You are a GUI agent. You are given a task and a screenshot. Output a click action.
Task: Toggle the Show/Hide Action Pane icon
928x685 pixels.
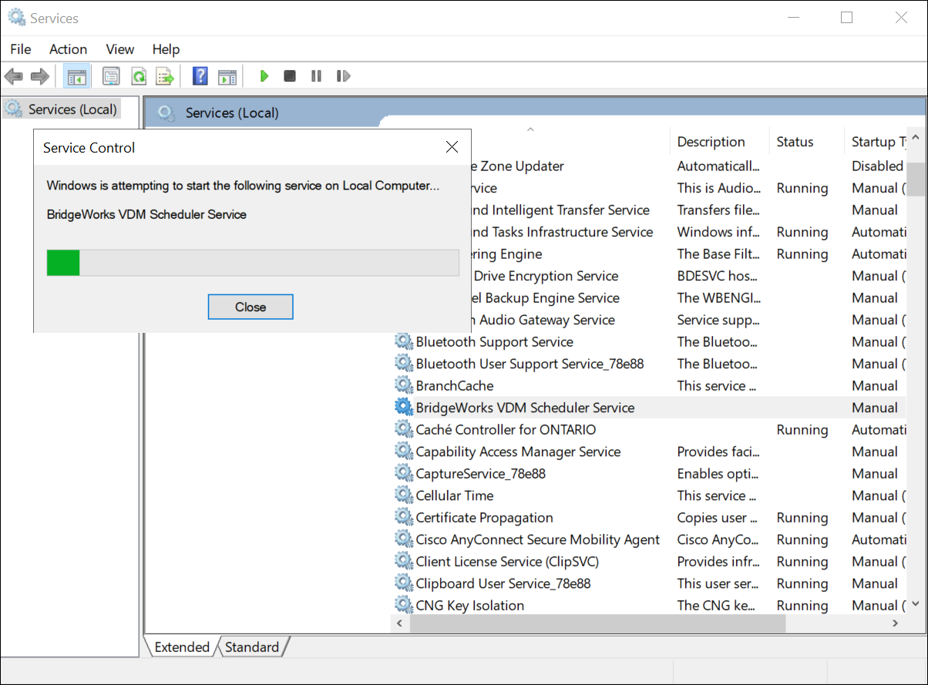click(227, 76)
